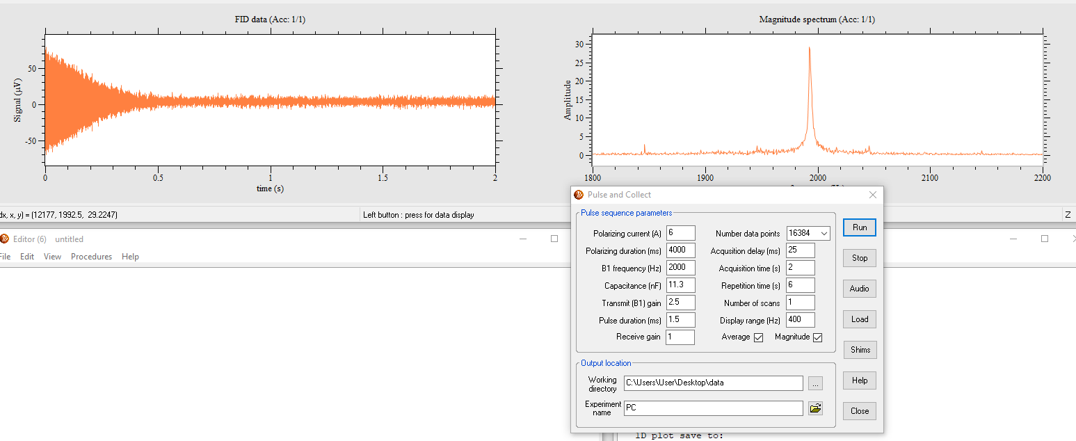Open the Shims panel

coord(860,349)
